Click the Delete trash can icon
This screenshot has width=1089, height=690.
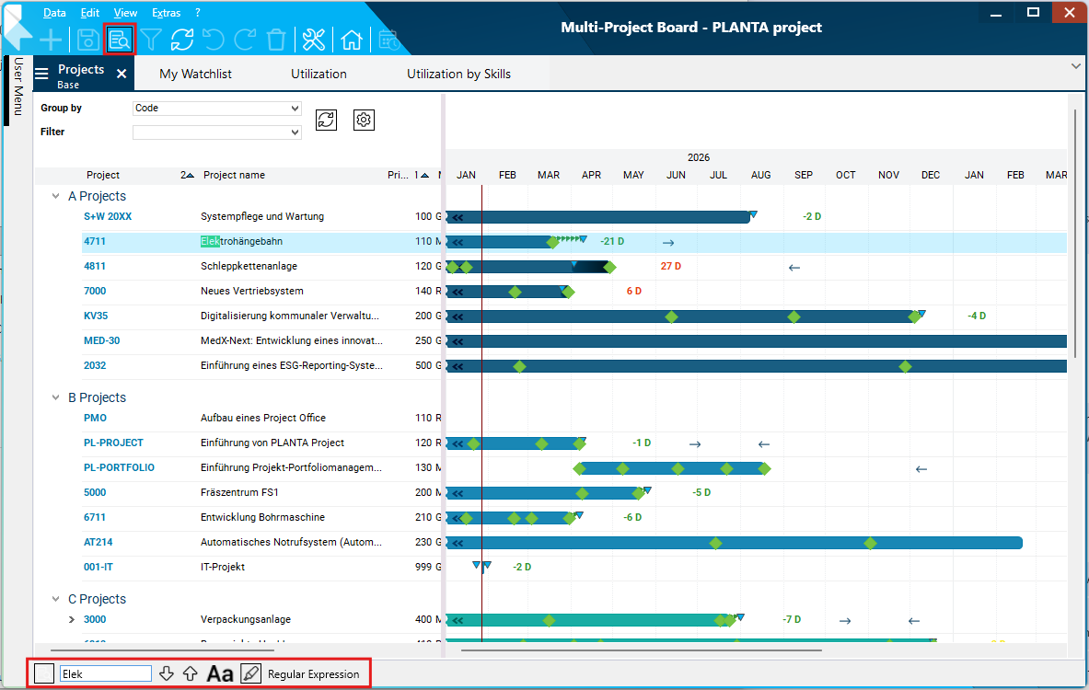(x=275, y=40)
